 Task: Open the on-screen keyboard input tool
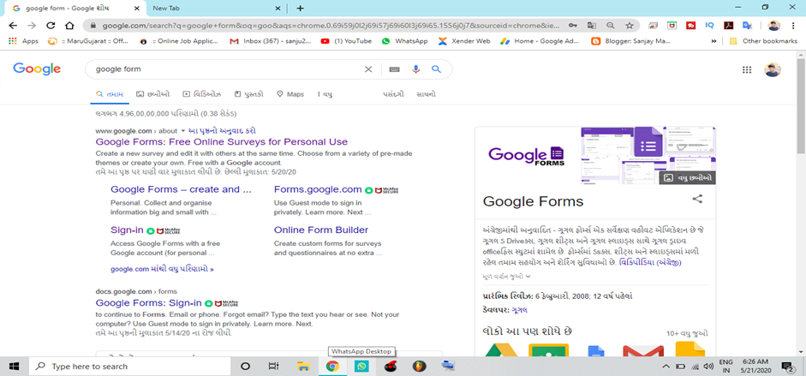pyautogui.click(x=394, y=69)
